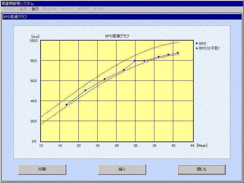Viewport: 244px width, 183px height.
Task: Open the 表示 menu
Action: pos(35,9)
